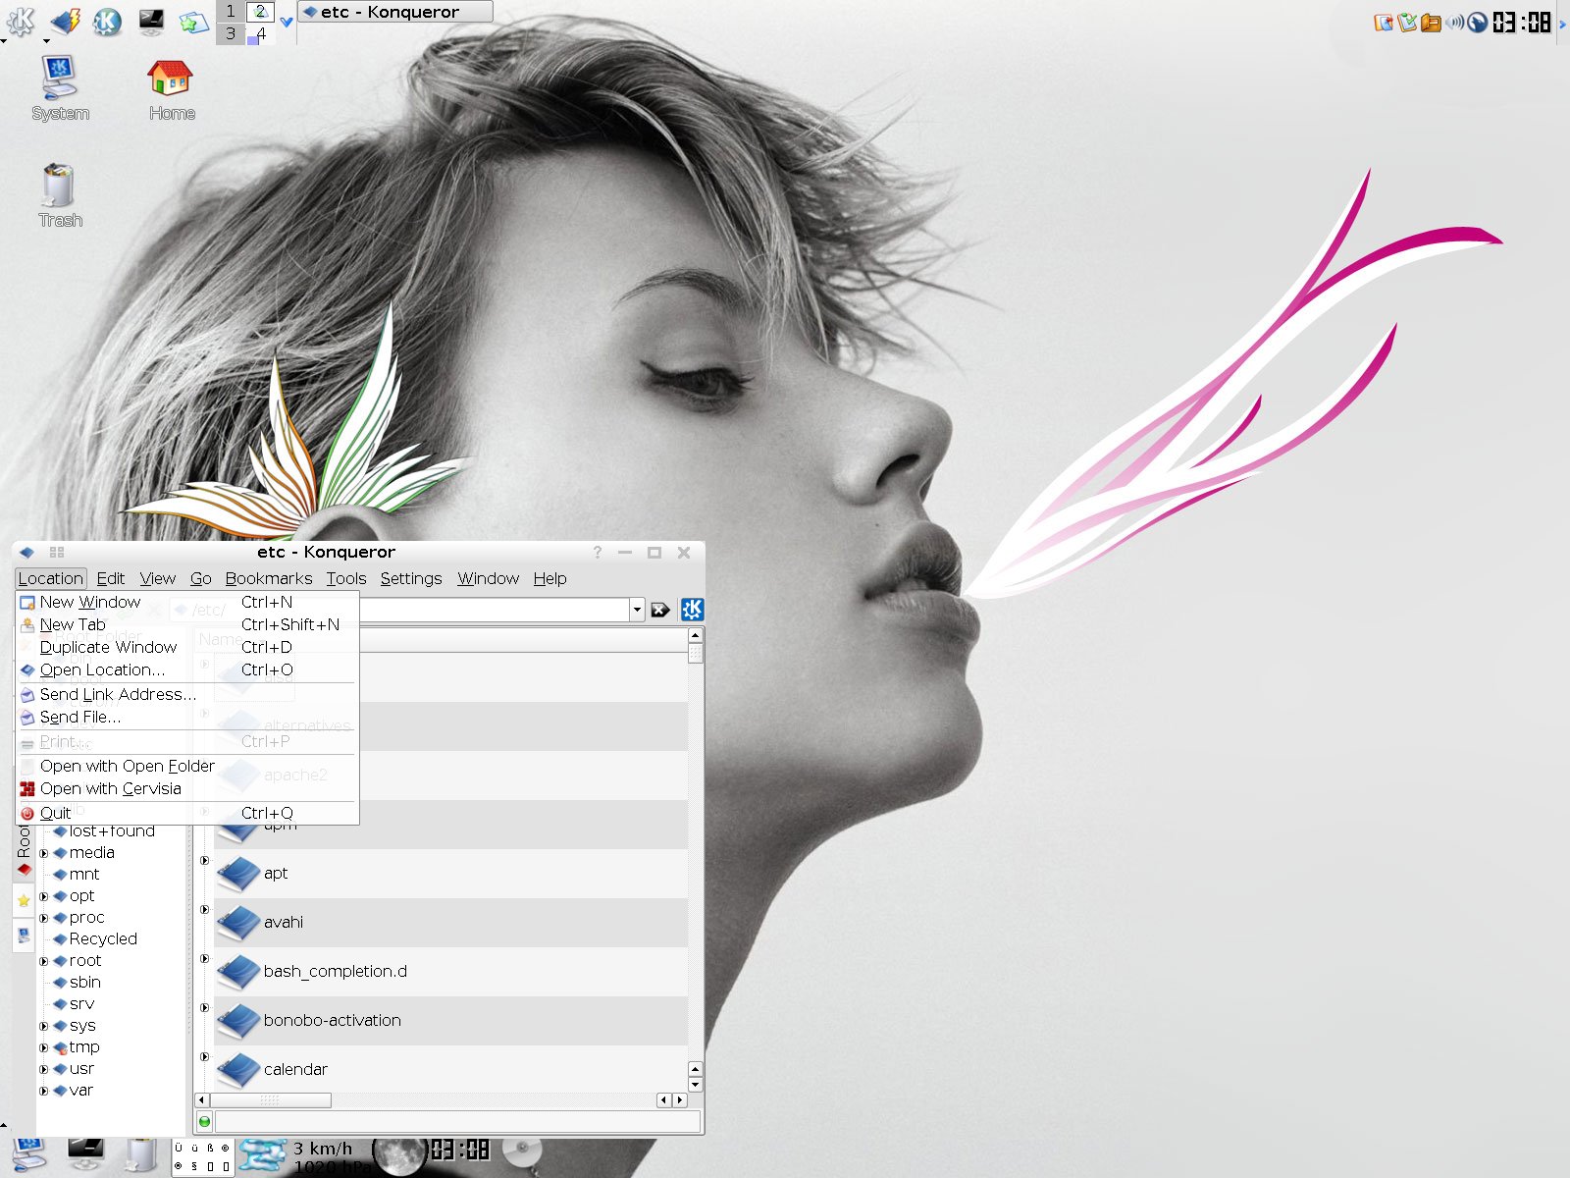The image size is (1570, 1178).
Task: Select the 'etc - Konqueror' taskbar button
Action: (394, 12)
